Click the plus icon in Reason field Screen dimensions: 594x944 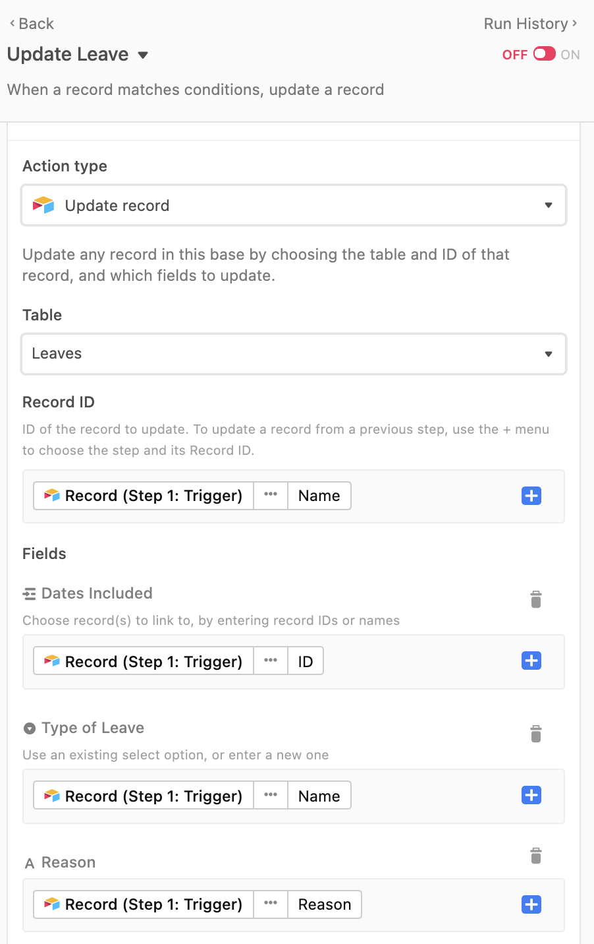pyautogui.click(x=531, y=904)
